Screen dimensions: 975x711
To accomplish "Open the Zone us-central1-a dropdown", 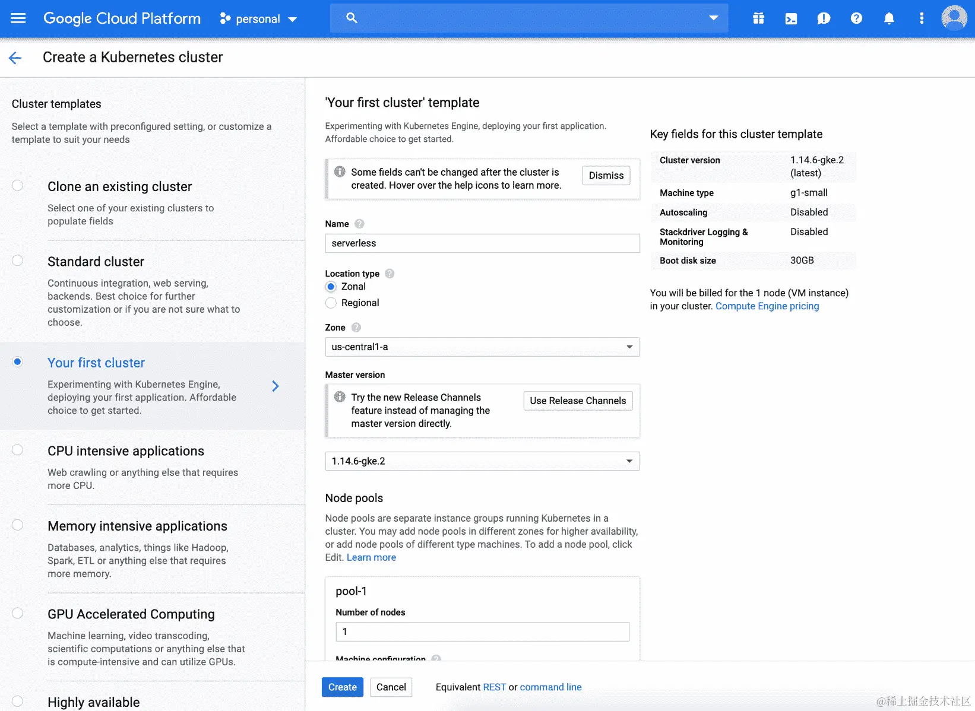I will (482, 347).
